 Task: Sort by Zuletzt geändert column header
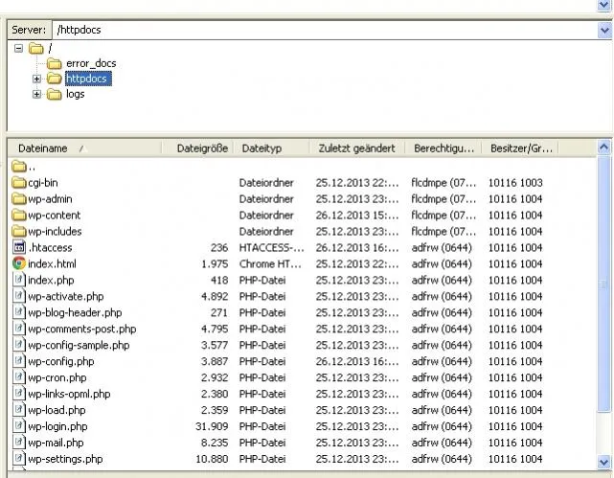[357, 148]
